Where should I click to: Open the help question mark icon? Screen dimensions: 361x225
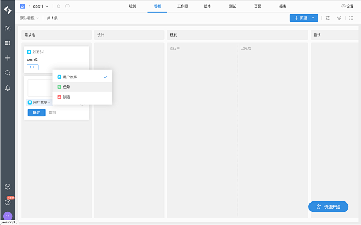[x=8, y=202]
